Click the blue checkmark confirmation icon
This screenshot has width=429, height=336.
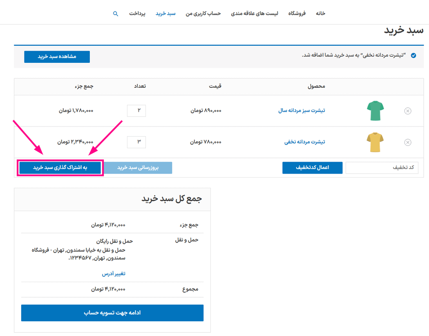click(413, 55)
